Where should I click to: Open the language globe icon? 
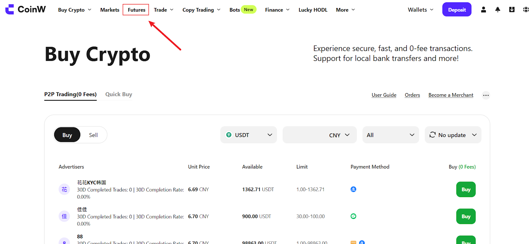coord(526,10)
